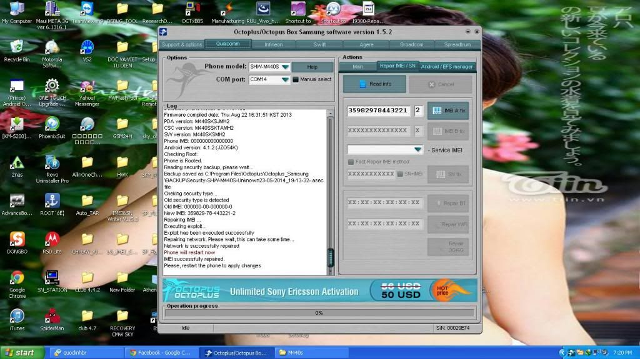Enable Fast Repair IMEI method
The height and width of the screenshot is (359, 640).
[351, 162]
